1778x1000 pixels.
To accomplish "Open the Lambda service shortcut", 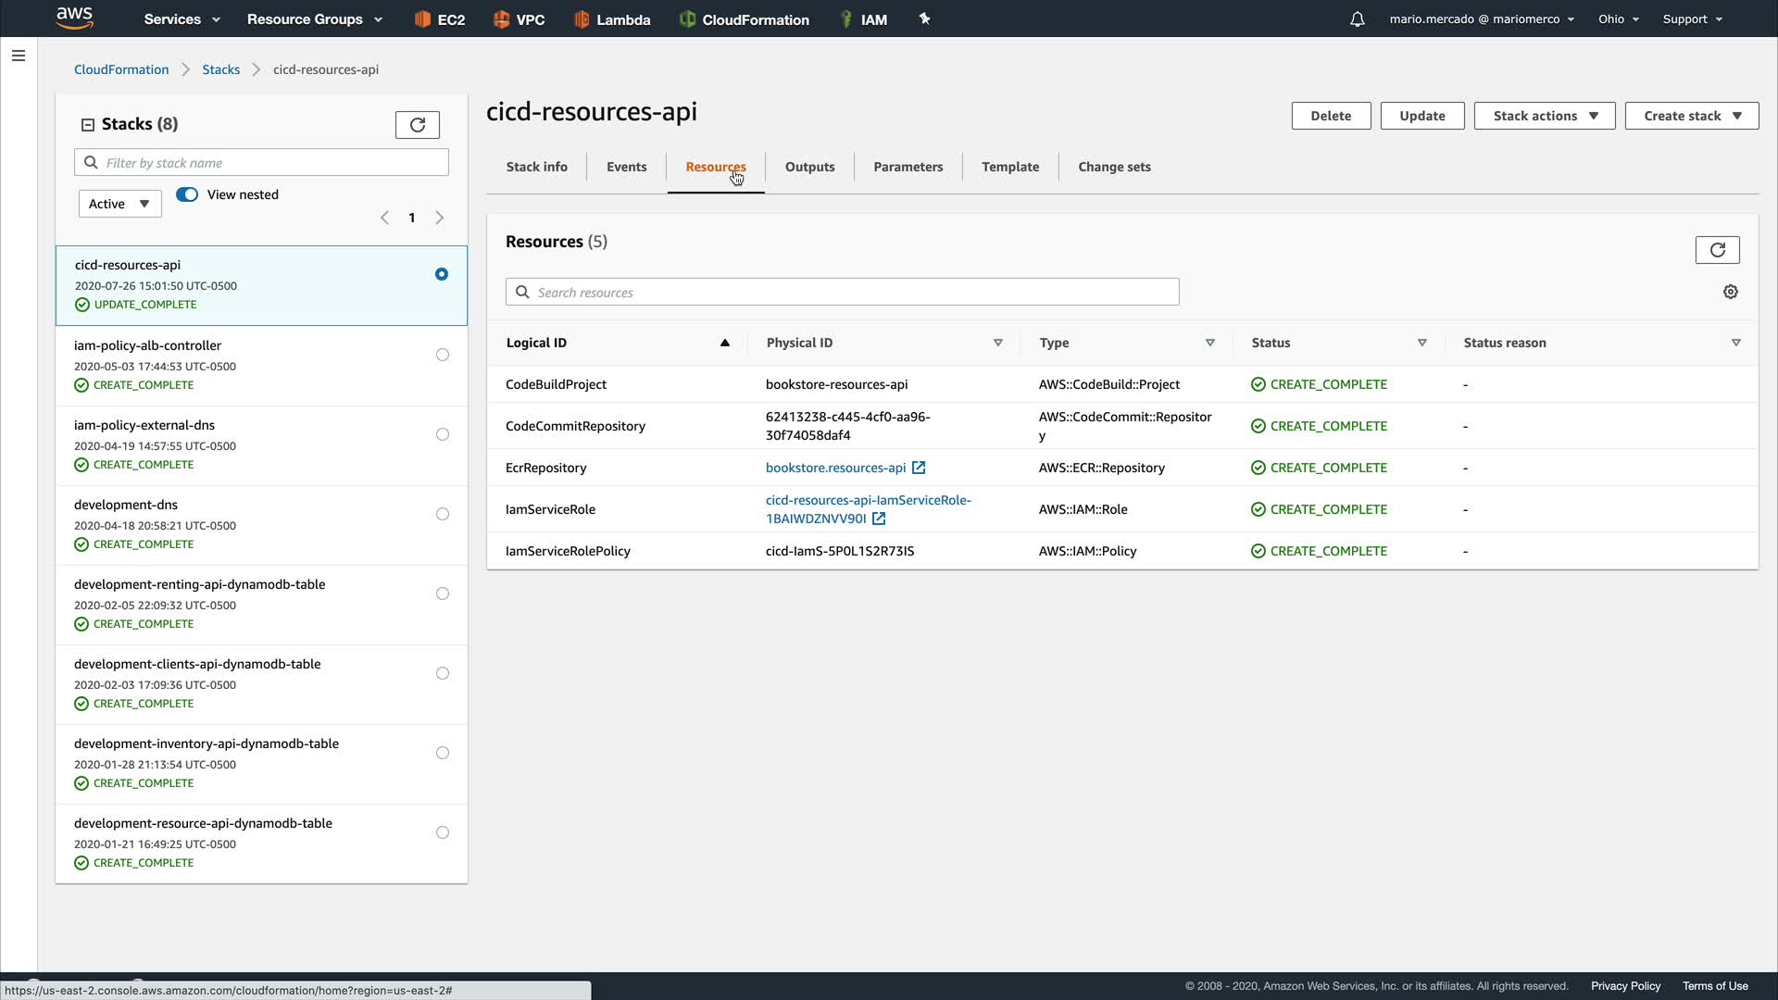I will 612,19.
